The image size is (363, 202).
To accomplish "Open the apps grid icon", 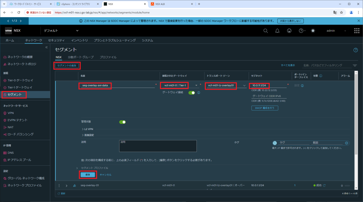I will 357,31.
